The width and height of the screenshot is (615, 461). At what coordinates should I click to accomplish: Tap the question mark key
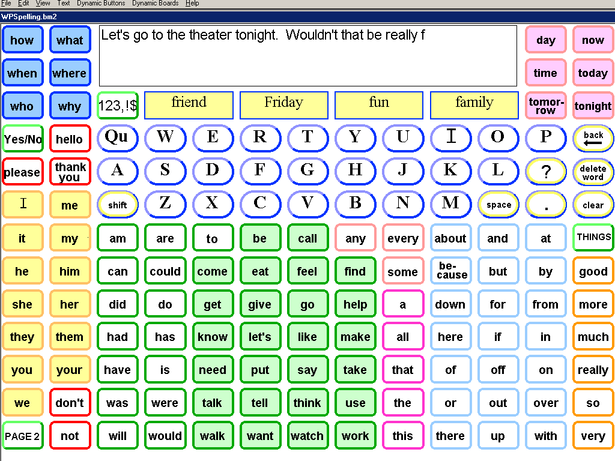pos(545,172)
